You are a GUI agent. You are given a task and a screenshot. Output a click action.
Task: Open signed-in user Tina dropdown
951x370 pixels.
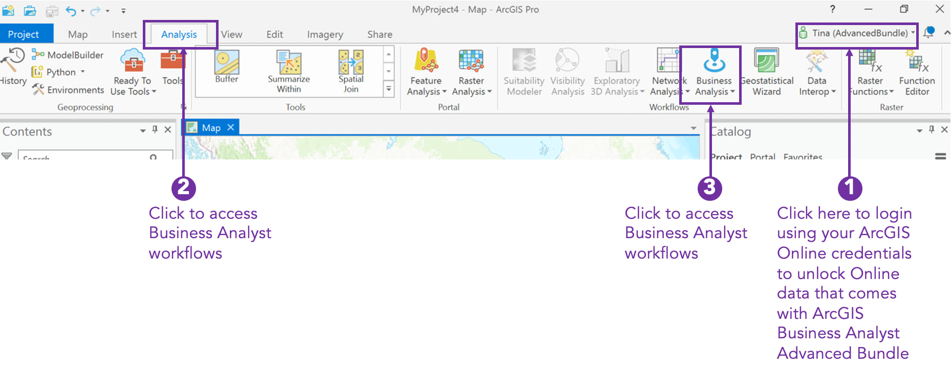point(857,33)
